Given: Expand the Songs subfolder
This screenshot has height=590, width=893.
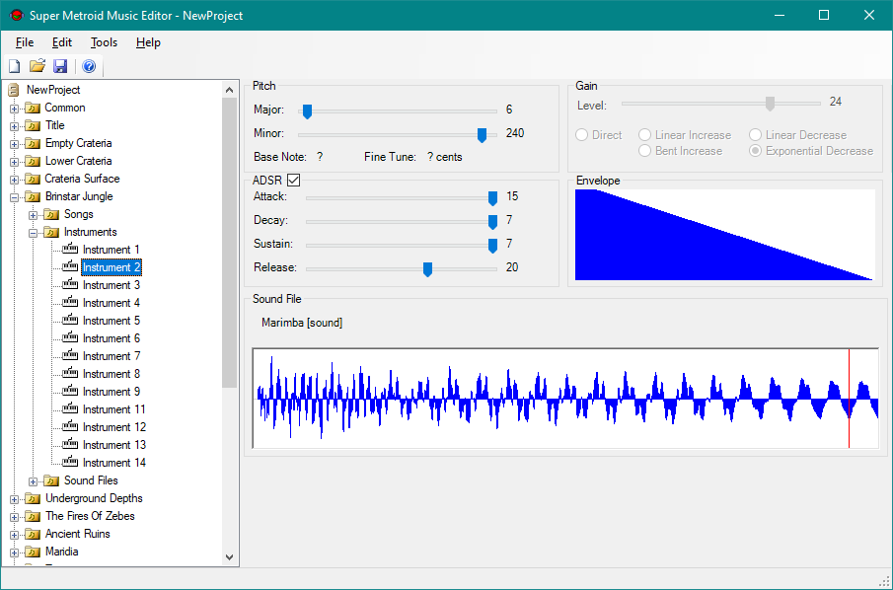Looking at the screenshot, I should (33, 215).
